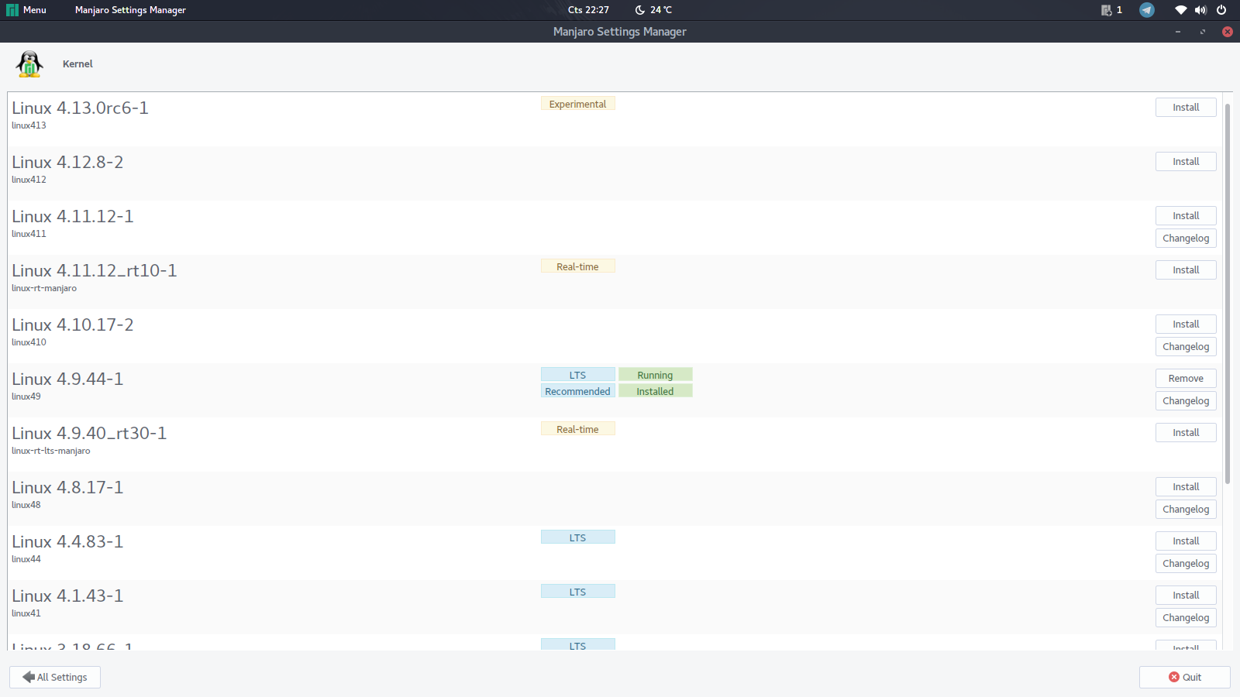This screenshot has height=697, width=1240.
Task: Click the LTS tag on Linux 4.4.83-1
Action: pos(578,537)
